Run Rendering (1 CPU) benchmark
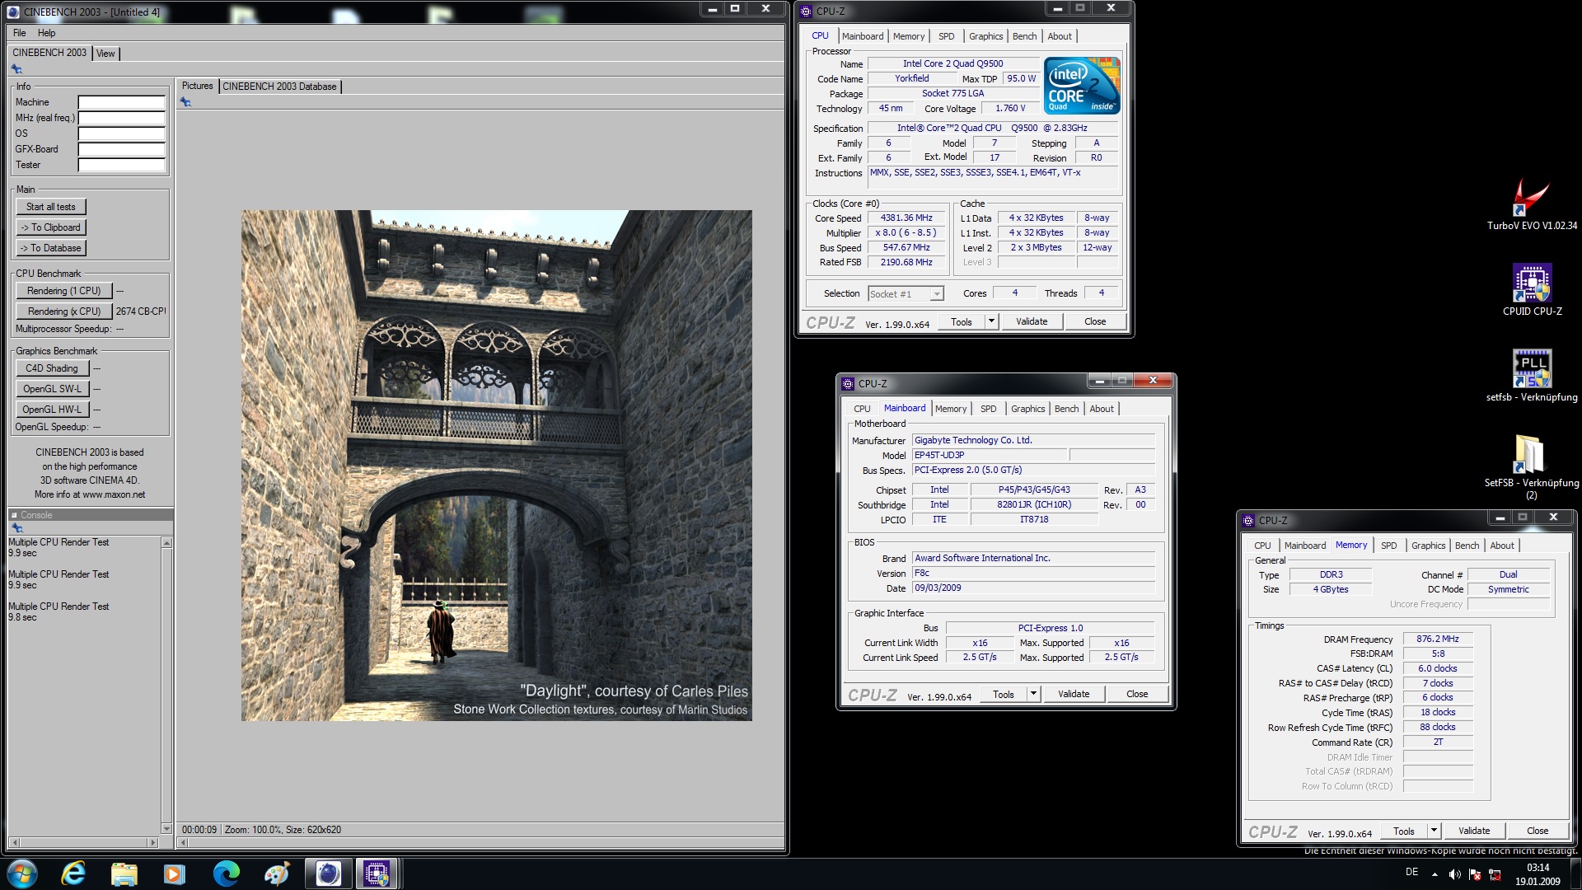 point(64,291)
